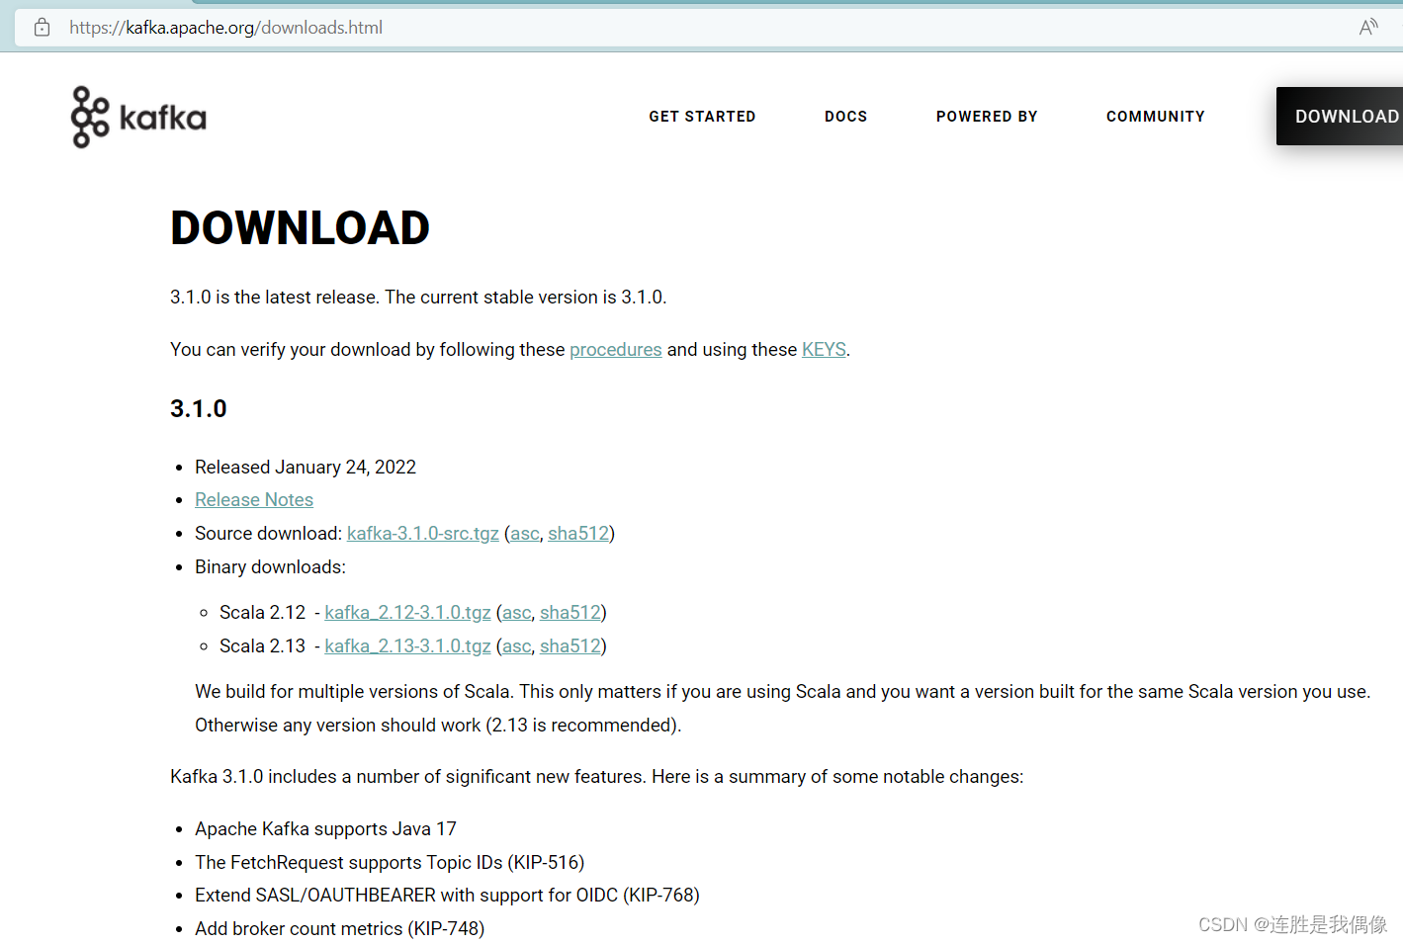The width and height of the screenshot is (1403, 944).
Task: Open the Kafka logo home link
Action: coord(138,117)
